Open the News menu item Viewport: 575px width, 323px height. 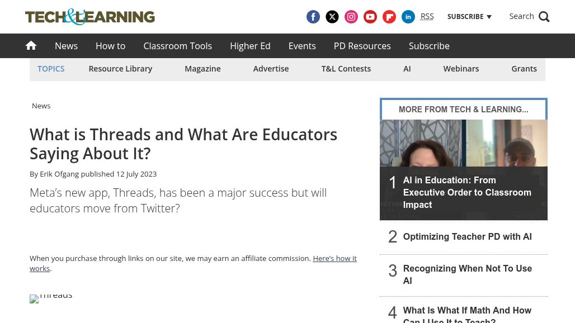(67, 46)
